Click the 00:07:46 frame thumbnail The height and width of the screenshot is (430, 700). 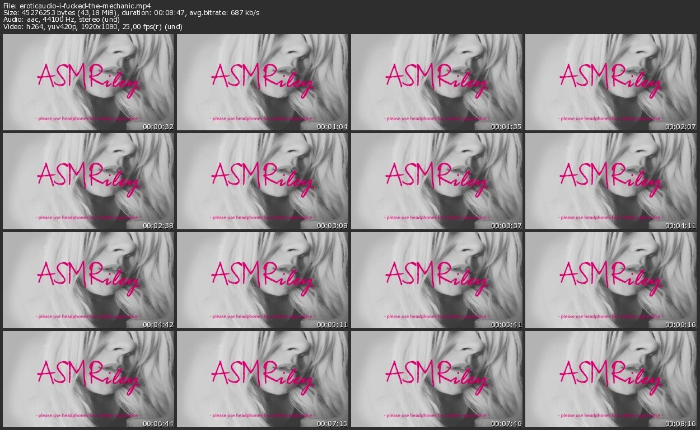click(x=437, y=379)
